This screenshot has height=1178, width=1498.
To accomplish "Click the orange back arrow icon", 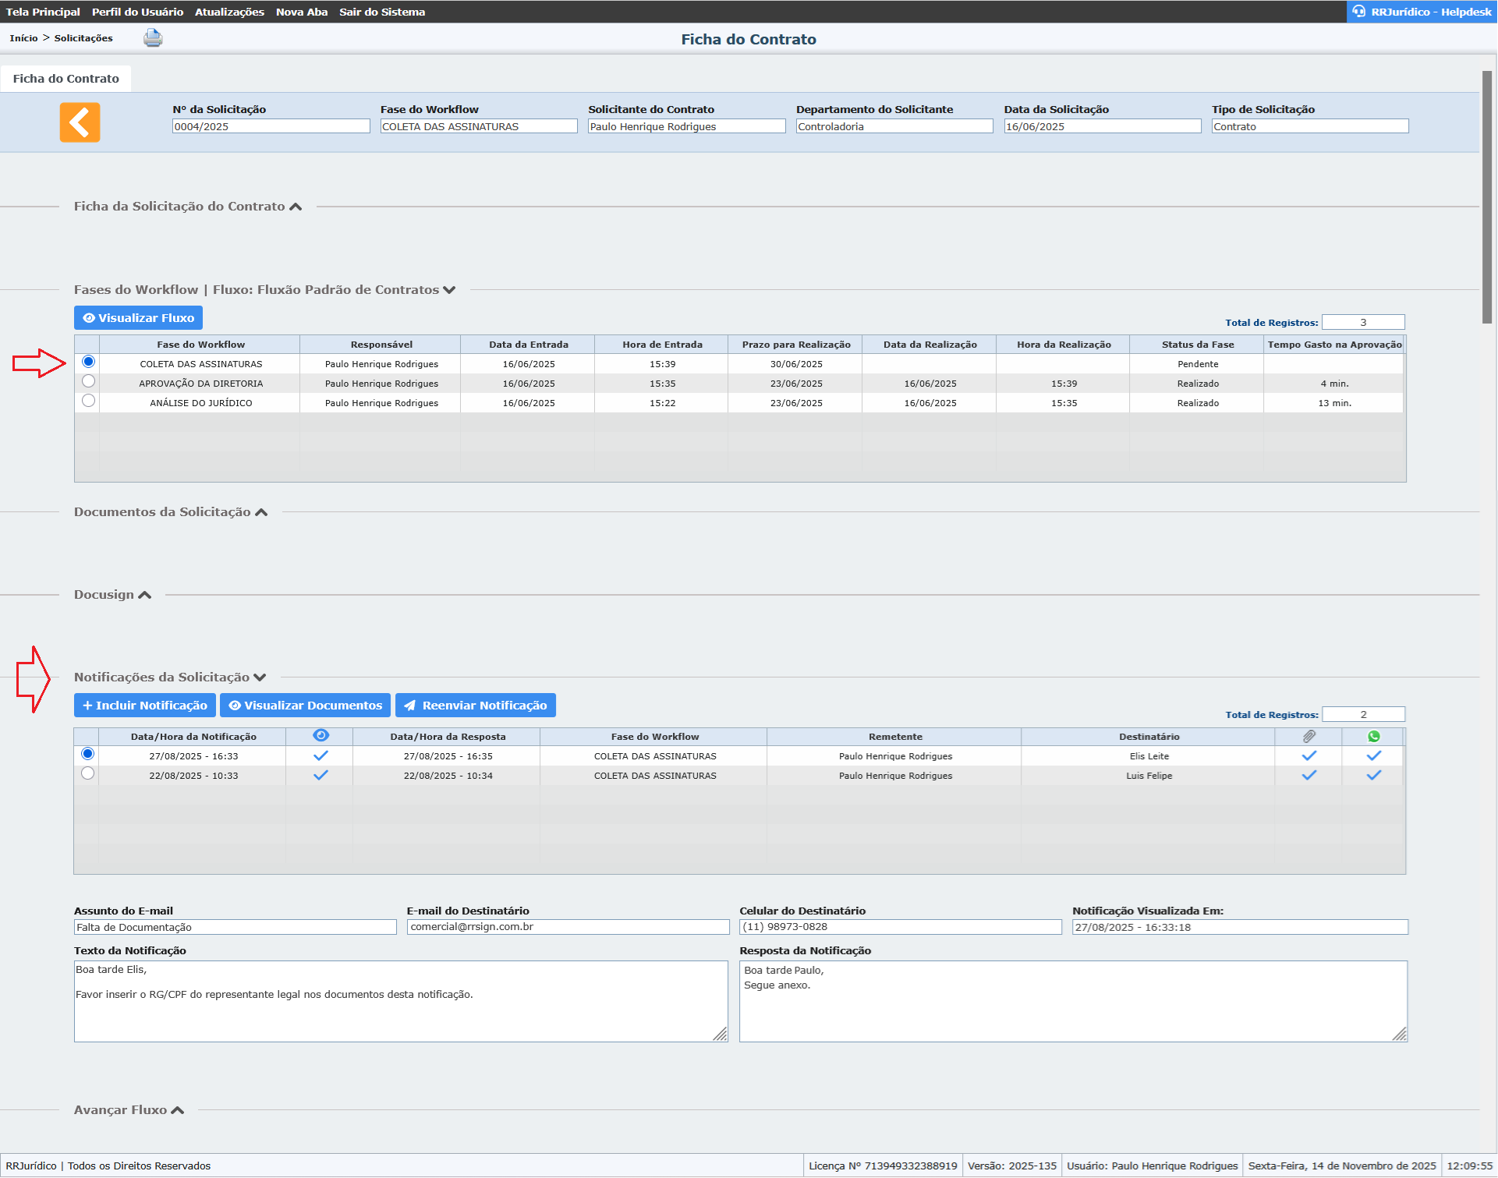I will click(x=80, y=122).
